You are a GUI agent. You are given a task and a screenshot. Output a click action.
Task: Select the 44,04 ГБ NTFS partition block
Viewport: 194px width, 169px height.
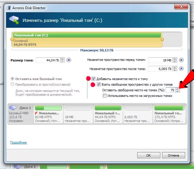pos(108,114)
